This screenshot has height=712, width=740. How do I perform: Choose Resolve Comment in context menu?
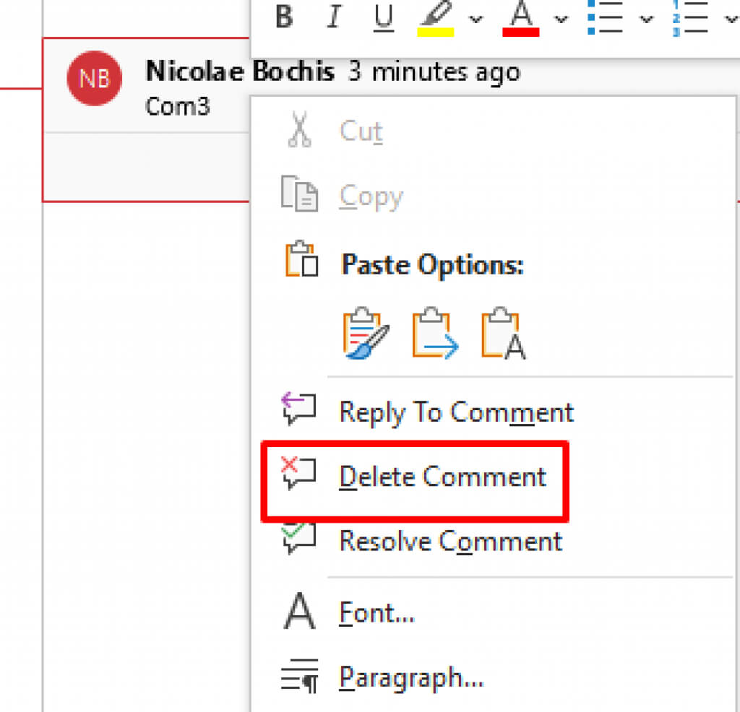click(x=450, y=542)
